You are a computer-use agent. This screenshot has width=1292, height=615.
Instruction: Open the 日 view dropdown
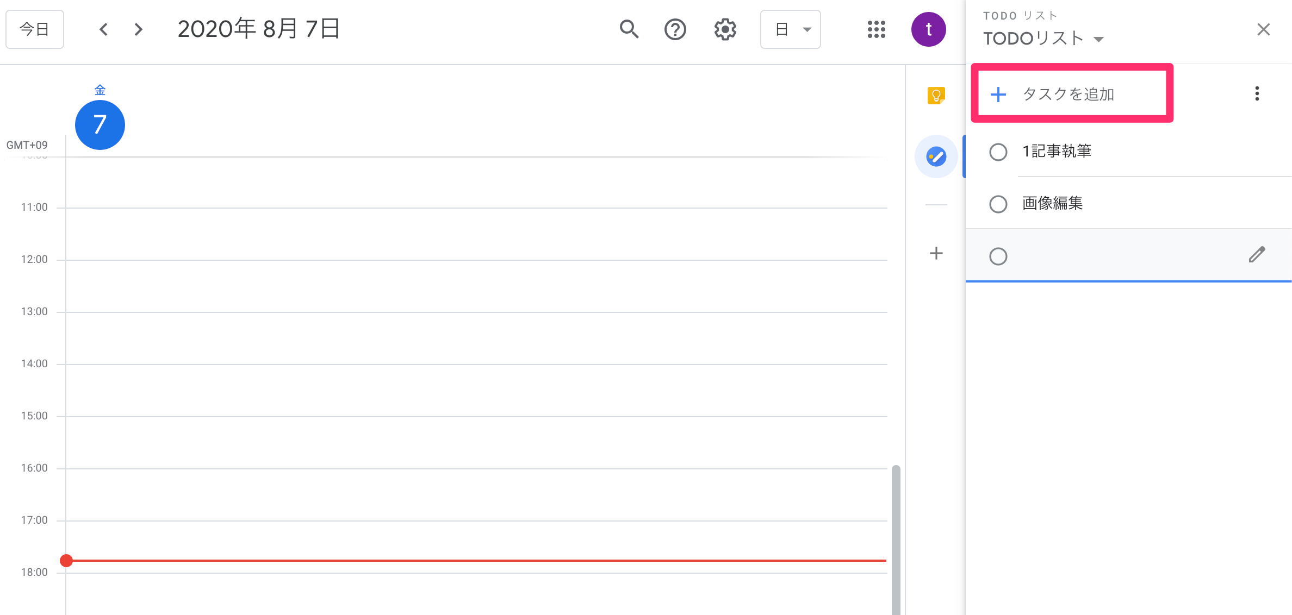point(791,29)
